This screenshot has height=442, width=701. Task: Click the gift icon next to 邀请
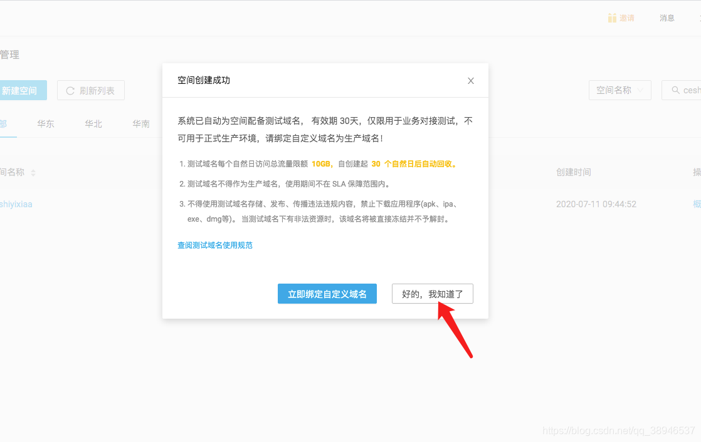tap(612, 18)
